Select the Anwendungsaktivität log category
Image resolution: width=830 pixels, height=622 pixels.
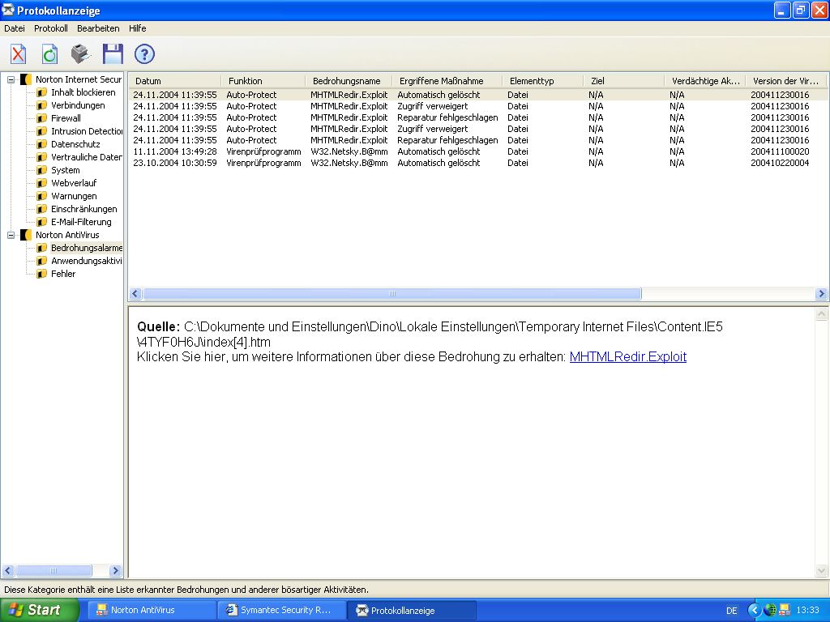click(x=86, y=261)
